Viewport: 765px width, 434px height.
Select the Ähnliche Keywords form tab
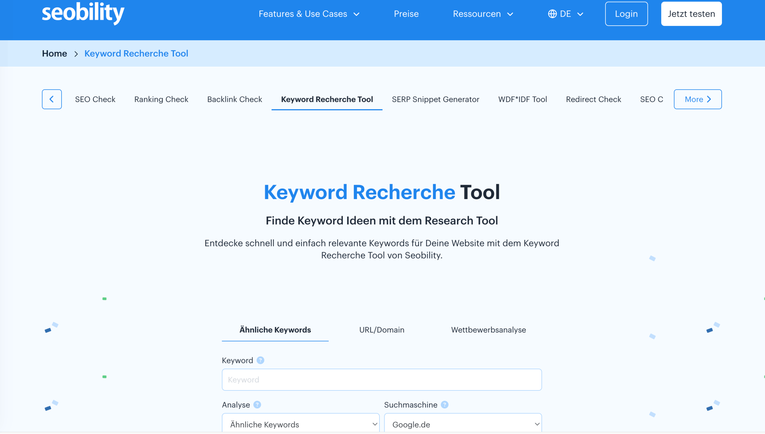(x=275, y=330)
